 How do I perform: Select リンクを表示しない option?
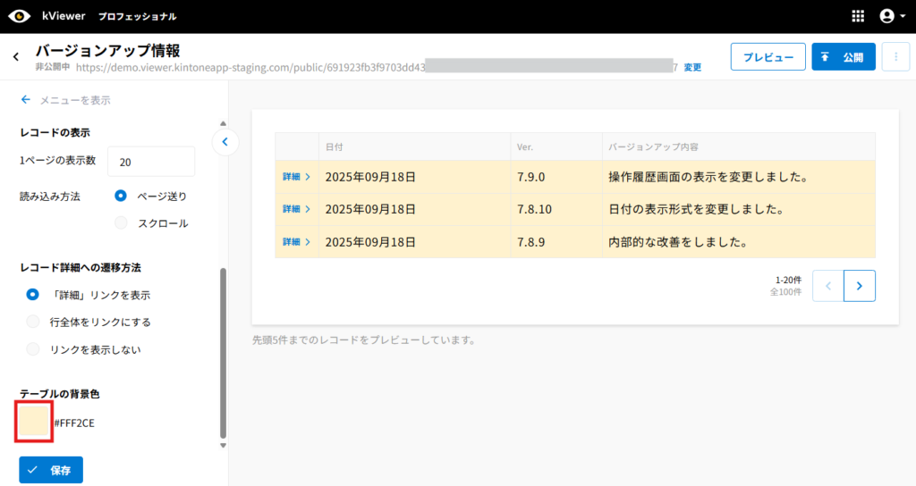tap(33, 349)
